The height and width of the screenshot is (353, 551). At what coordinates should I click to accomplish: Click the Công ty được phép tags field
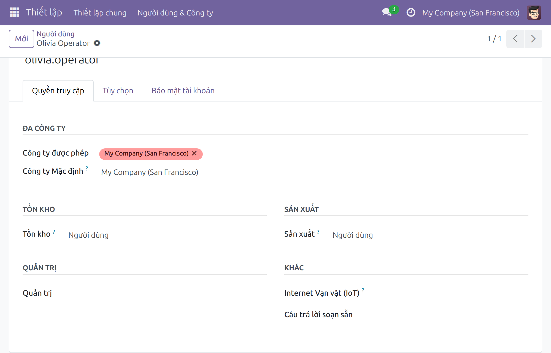[x=314, y=154]
